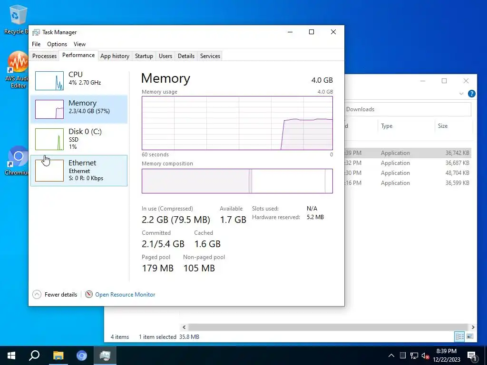
Task: Open the Recycle Bin desktop icon
Action: (x=16, y=19)
